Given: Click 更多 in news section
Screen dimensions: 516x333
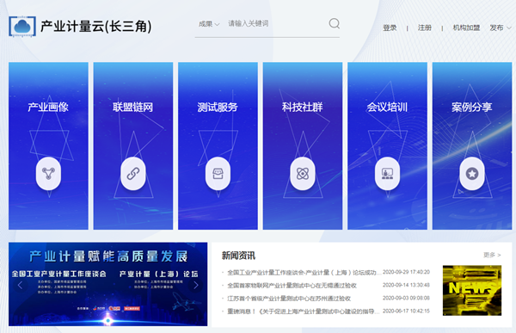Looking at the screenshot, I should [x=492, y=255].
